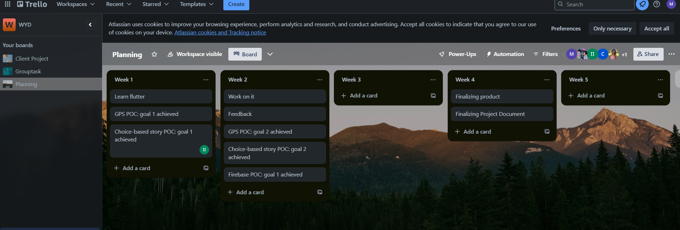Select Client Project board in sidebar
The width and height of the screenshot is (680, 230).
pyautogui.click(x=32, y=59)
